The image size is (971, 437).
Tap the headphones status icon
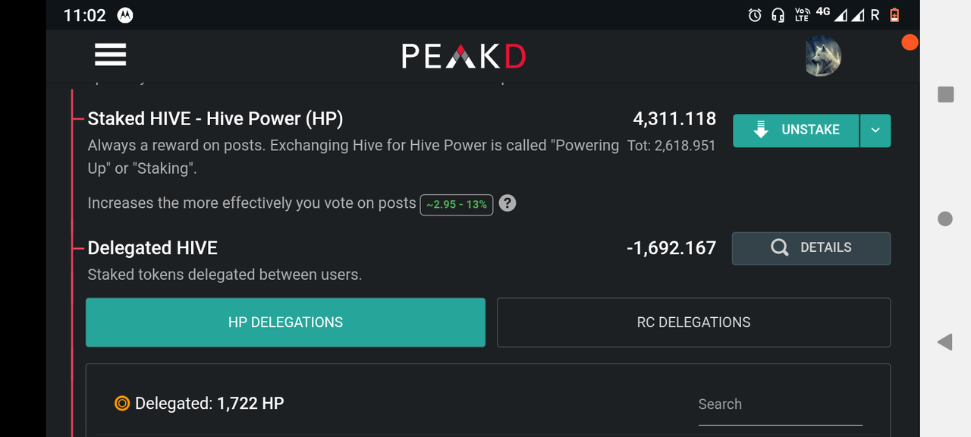(778, 15)
